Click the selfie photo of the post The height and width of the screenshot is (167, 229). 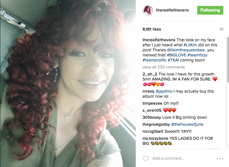click(68, 84)
